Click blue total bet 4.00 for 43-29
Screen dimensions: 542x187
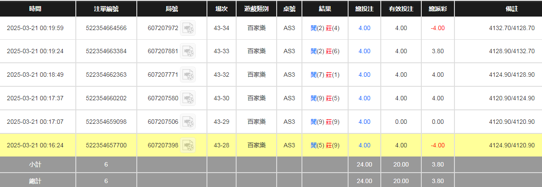[364, 122]
